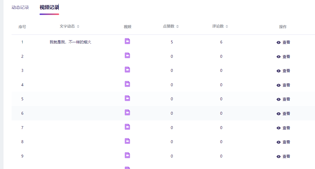Click sequence number 7 in the table
Viewport: 315px width, 169px height.
(22, 128)
